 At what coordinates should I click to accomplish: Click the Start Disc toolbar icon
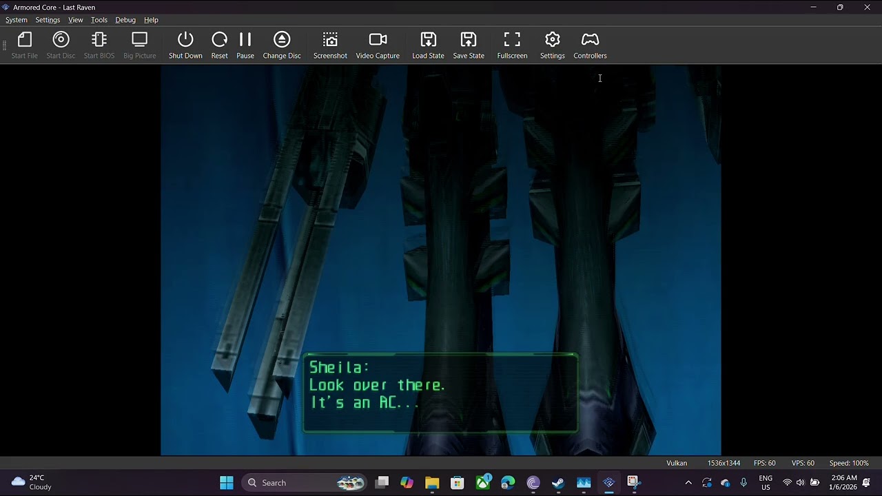[x=61, y=45]
